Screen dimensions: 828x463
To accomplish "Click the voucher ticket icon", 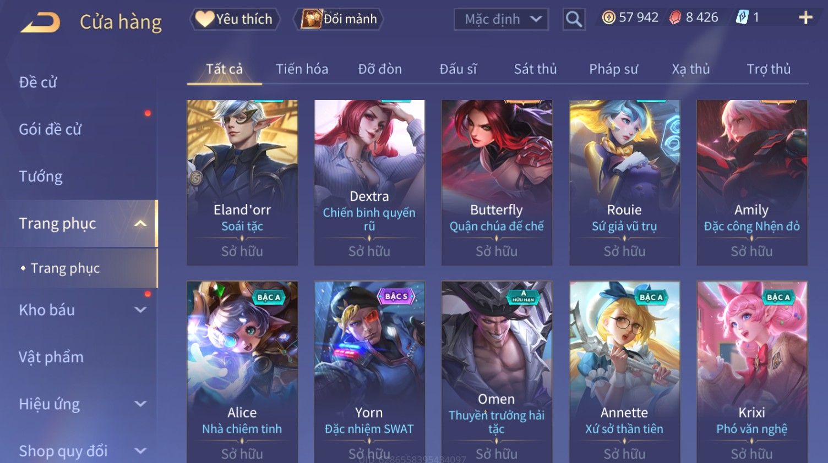I will point(742,18).
